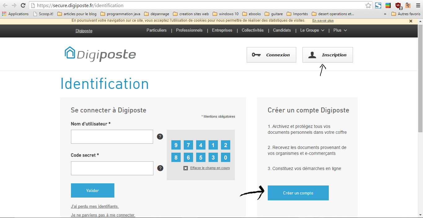Expand 'Plus' dropdown menu
Image resolution: width=423 pixels, height=218 pixels.
tap(340, 30)
